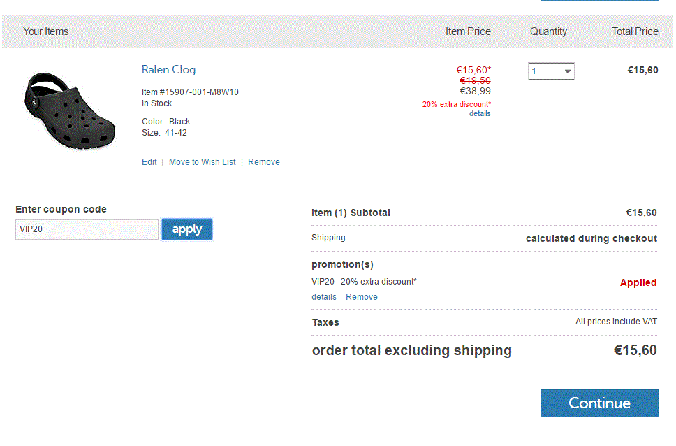The image size is (676, 446).
Task: Click the coupon code input field
Action: coord(87,229)
